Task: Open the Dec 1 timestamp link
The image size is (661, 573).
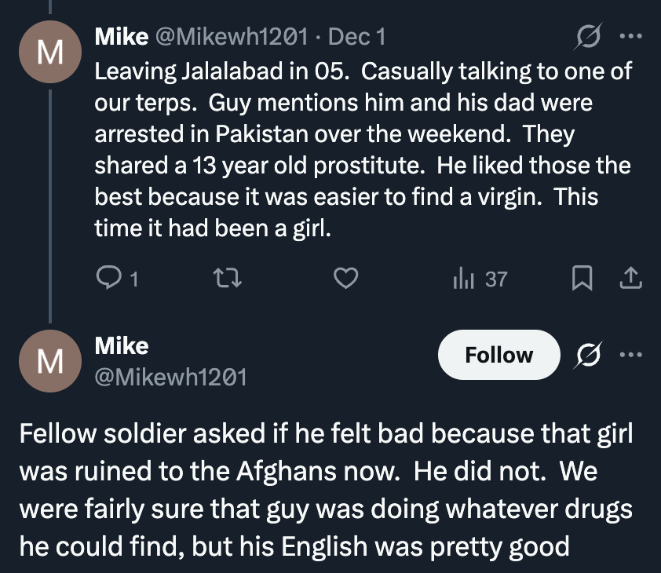Action: pyautogui.click(x=356, y=37)
